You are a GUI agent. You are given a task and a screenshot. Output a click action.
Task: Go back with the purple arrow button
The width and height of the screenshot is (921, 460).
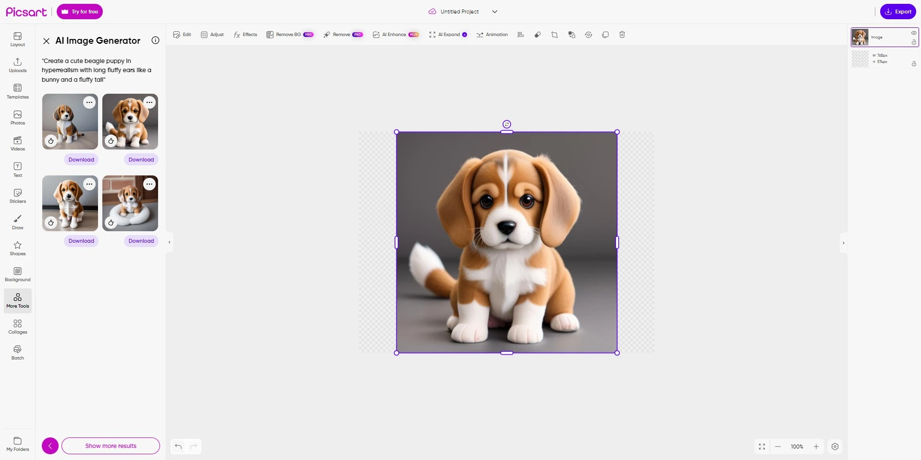50,446
